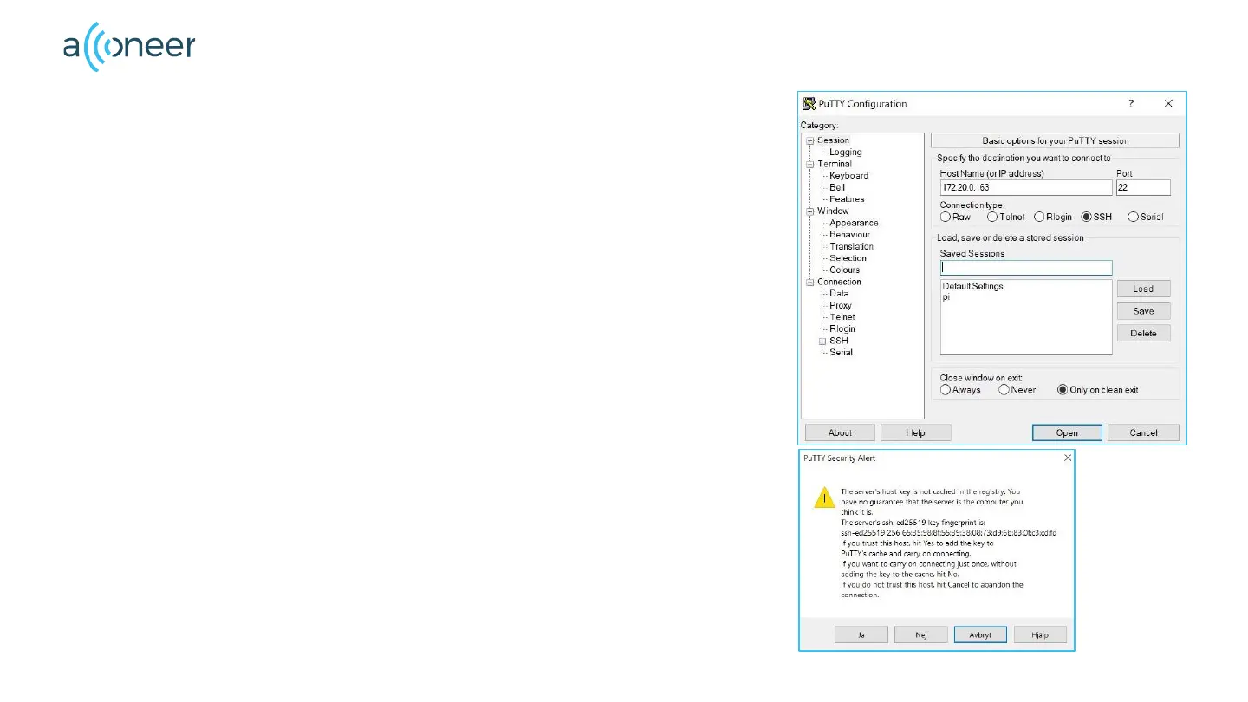Open the Serial category in the tree
The height and width of the screenshot is (702, 1248).
841,353
